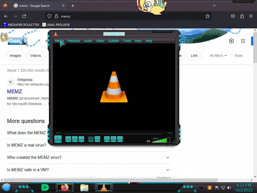Open VLC Playback menu
Viewport: 257px width, 193px height.
tap(74, 41)
